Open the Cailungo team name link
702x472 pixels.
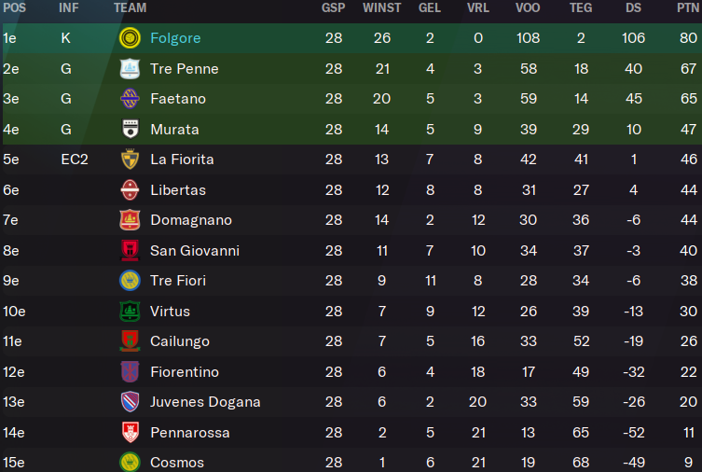pyautogui.click(x=180, y=341)
